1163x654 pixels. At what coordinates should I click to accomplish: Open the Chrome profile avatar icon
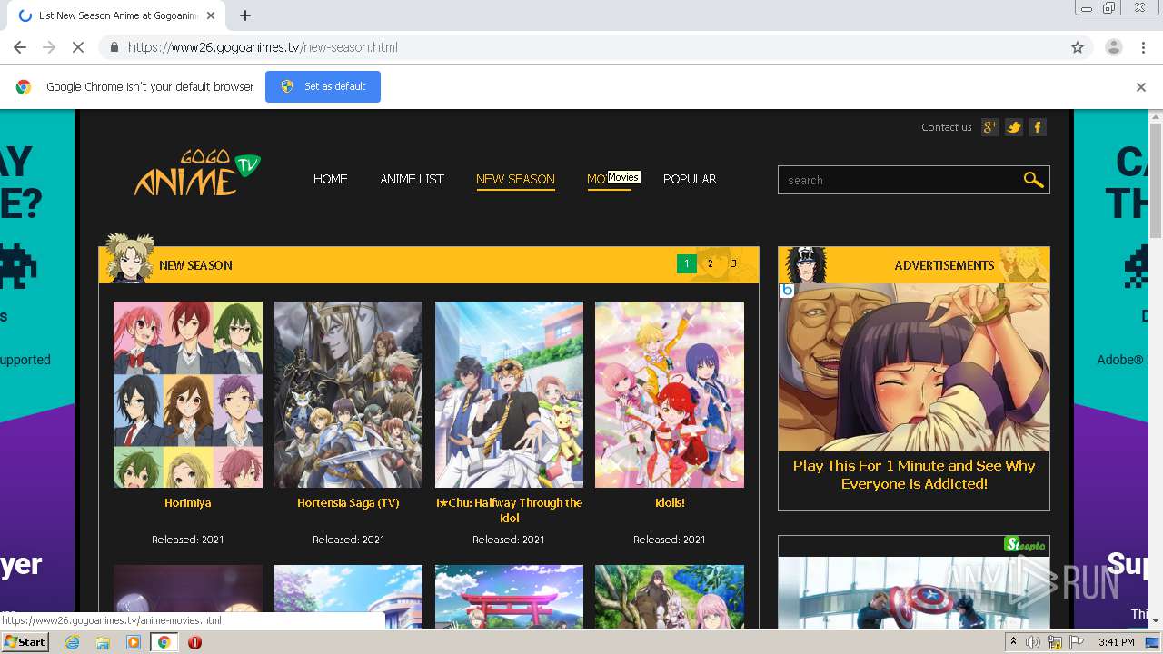pos(1113,47)
